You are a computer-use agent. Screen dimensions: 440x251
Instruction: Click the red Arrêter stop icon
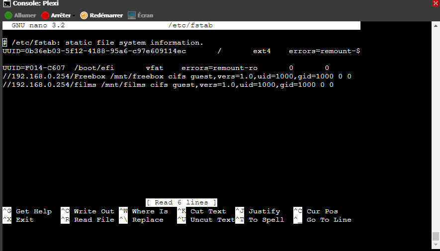pyautogui.click(x=45, y=15)
